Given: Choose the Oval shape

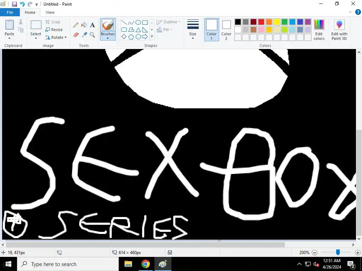Looking at the screenshot, I should coord(138,23).
